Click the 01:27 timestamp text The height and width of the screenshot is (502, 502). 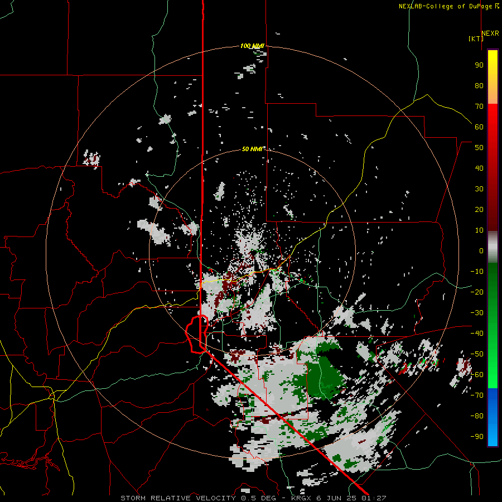tap(374, 498)
